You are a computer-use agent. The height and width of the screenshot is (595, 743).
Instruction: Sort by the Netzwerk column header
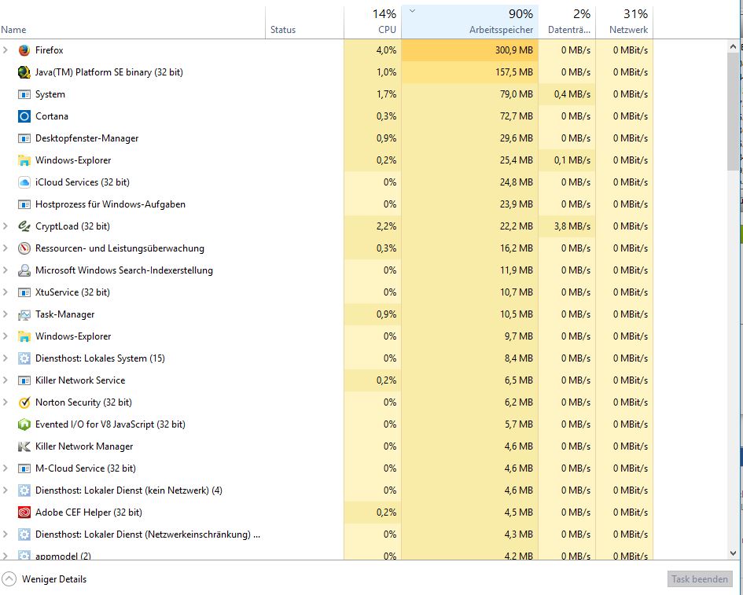[x=624, y=22]
